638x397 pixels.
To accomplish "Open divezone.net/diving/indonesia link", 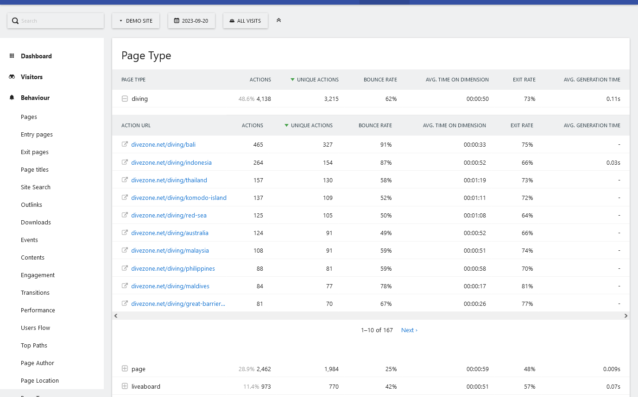I will click(171, 162).
